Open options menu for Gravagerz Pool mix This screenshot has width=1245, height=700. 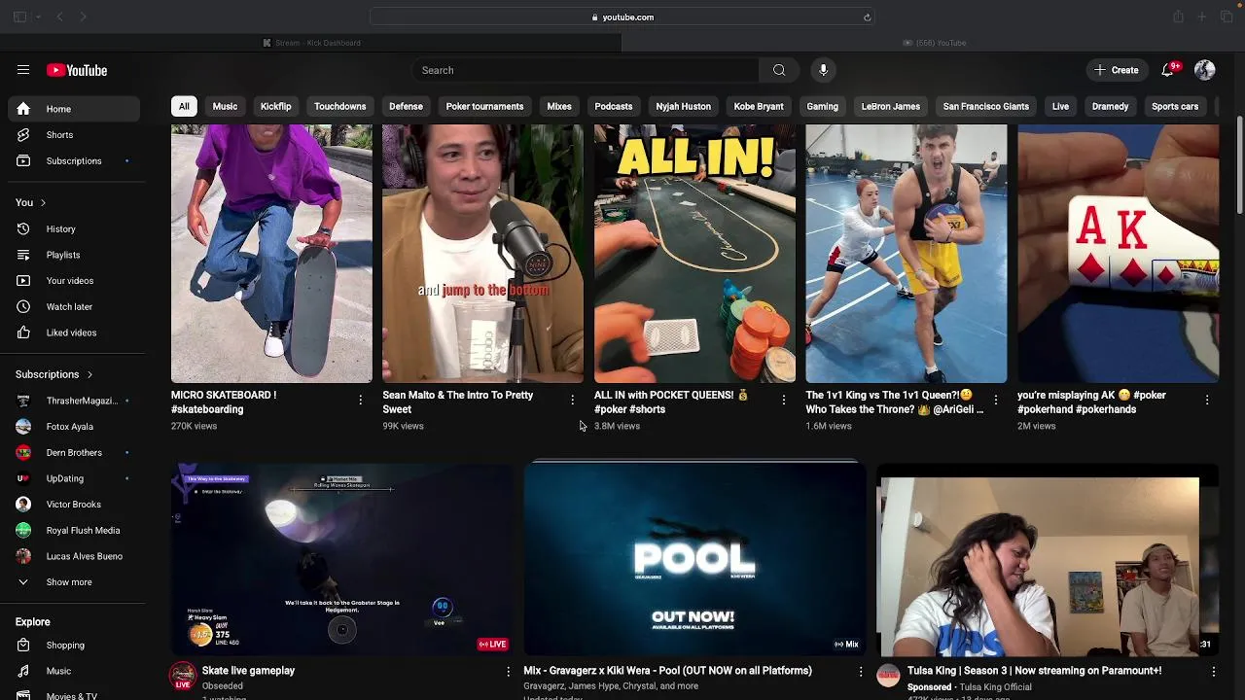coord(860,672)
